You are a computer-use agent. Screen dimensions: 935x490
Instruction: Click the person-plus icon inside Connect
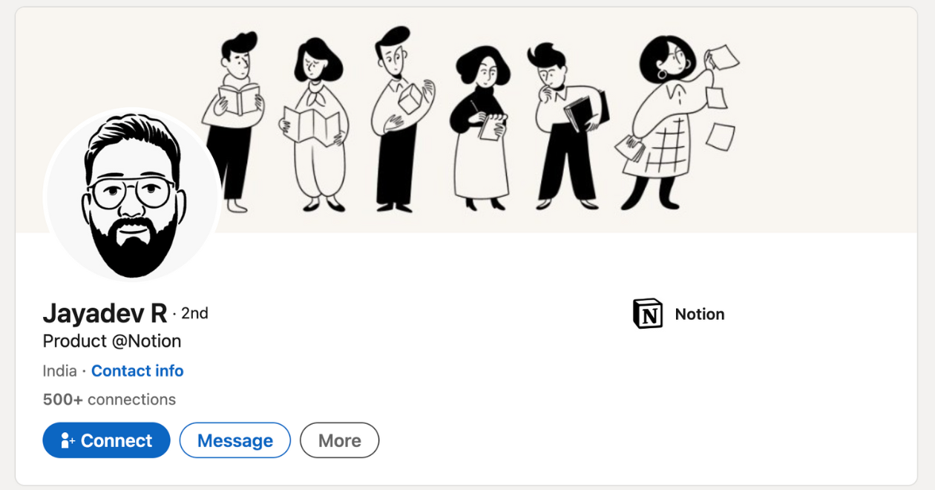[68, 440]
